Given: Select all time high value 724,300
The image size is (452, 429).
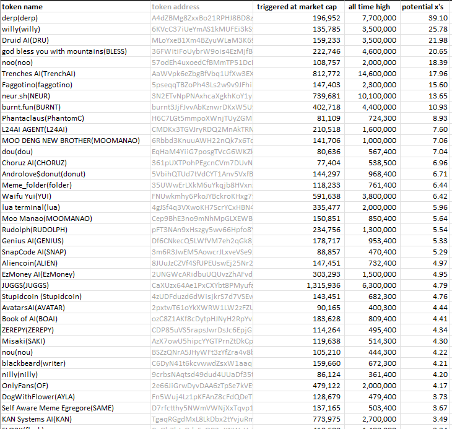Looking at the screenshot, I should [x=372, y=118].
